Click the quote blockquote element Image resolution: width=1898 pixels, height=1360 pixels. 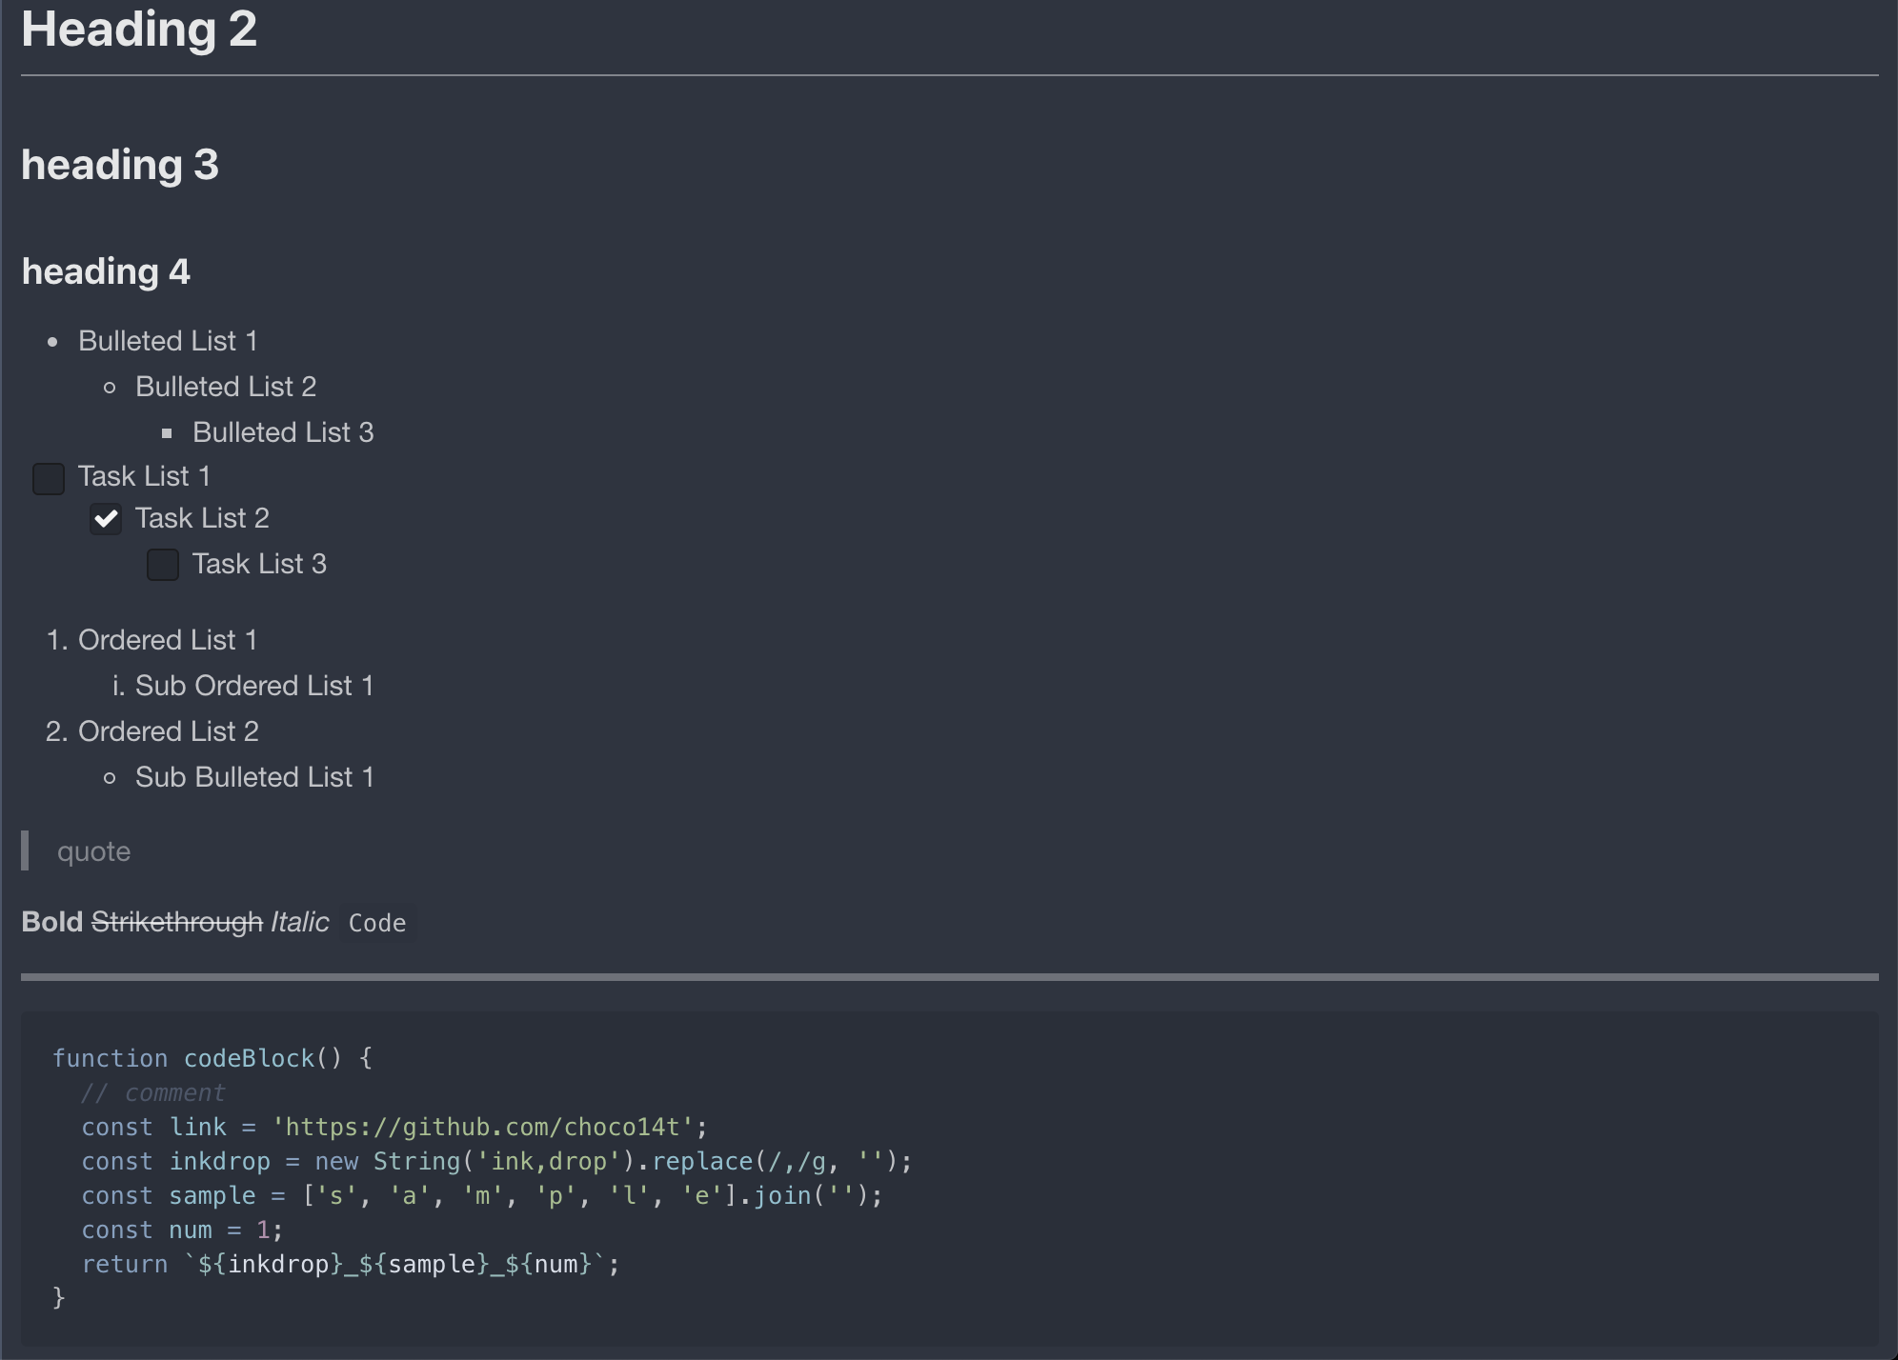pos(94,850)
